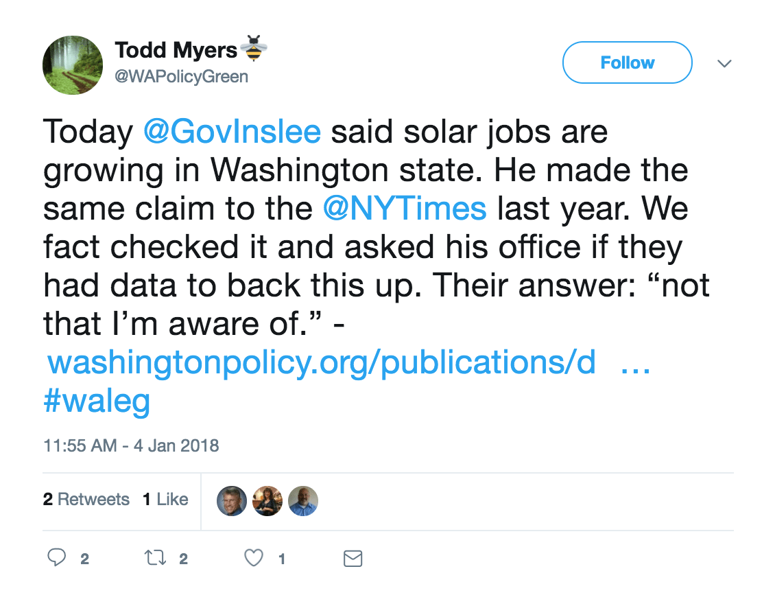
Task: Click the bee emoji next to Todd Myers
Action: tap(254, 48)
